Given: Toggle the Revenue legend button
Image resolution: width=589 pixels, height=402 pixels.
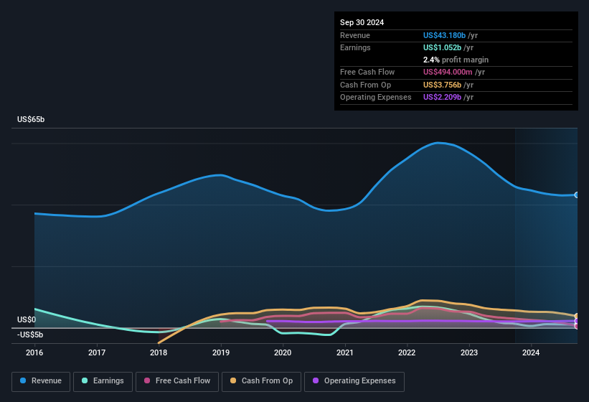Looking at the screenshot, I should (x=41, y=381).
